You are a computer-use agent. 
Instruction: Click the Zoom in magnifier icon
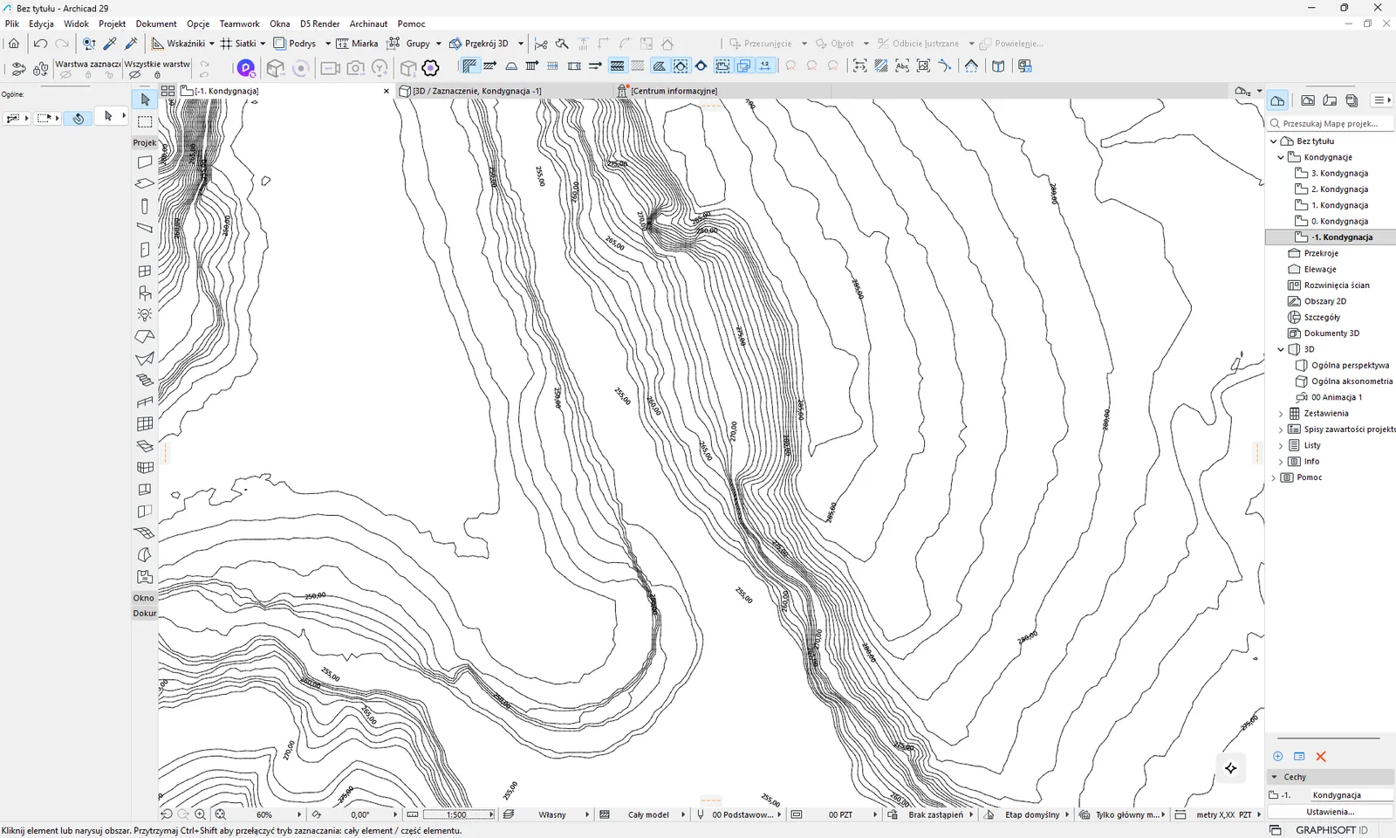point(201,814)
